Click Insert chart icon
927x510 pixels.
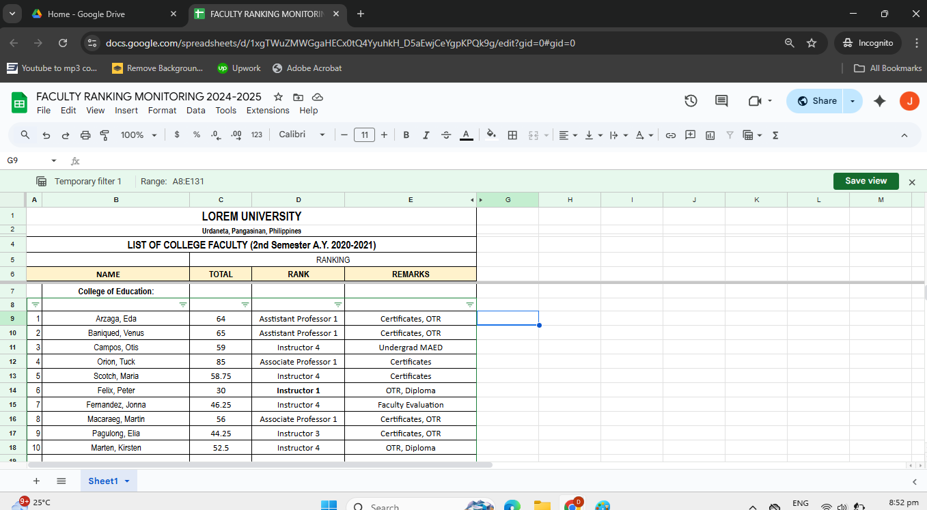tap(710, 135)
